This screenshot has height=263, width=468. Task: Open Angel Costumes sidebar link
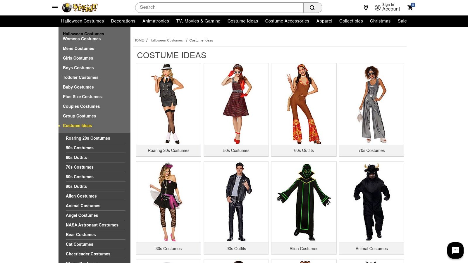pyautogui.click(x=82, y=215)
